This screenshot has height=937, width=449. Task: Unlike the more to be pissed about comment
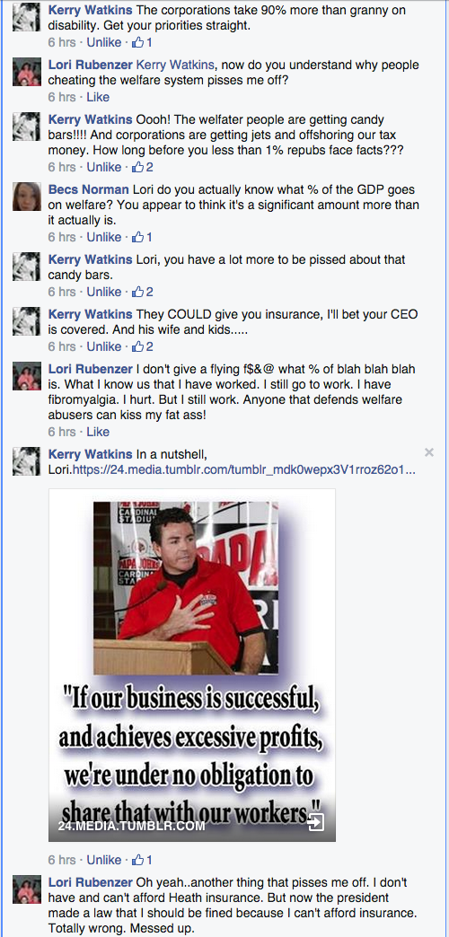[x=104, y=293]
